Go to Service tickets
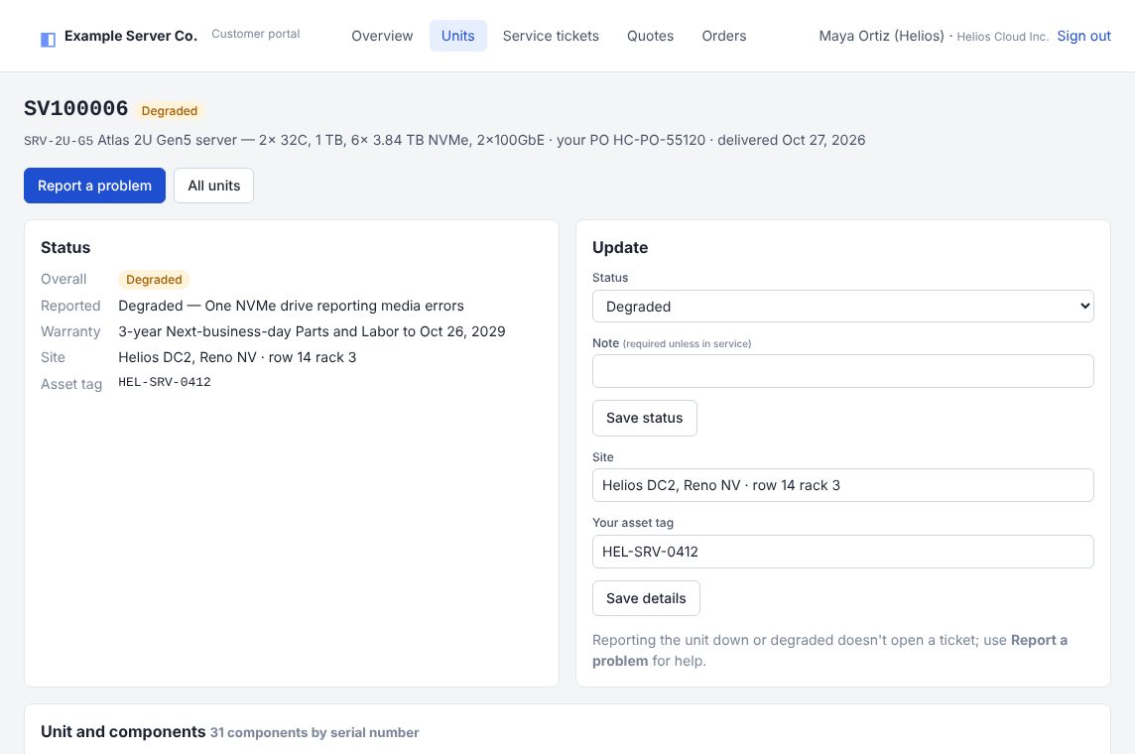Image resolution: width=1135 pixels, height=754 pixels. pyautogui.click(x=551, y=36)
